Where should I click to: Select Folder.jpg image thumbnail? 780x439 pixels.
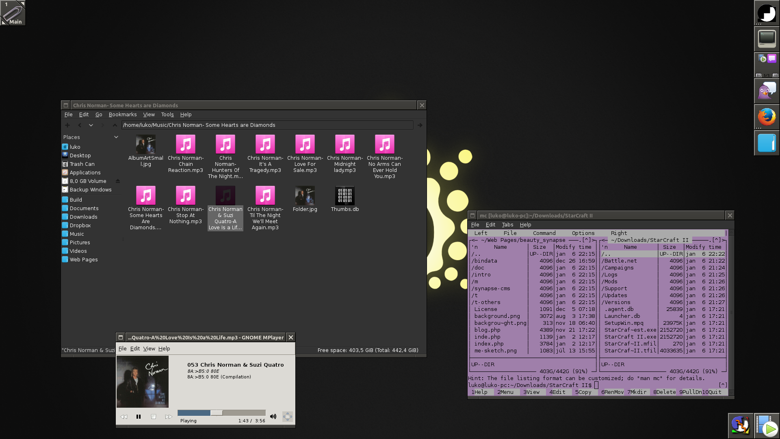pos(305,196)
